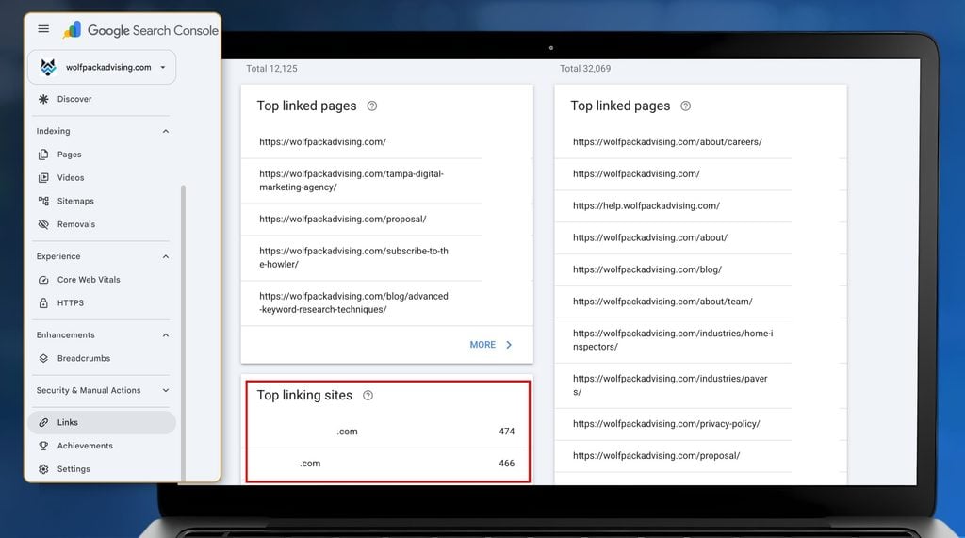Open the hamburger navigation menu
The image size is (965, 538).
click(x=43, y=29)
